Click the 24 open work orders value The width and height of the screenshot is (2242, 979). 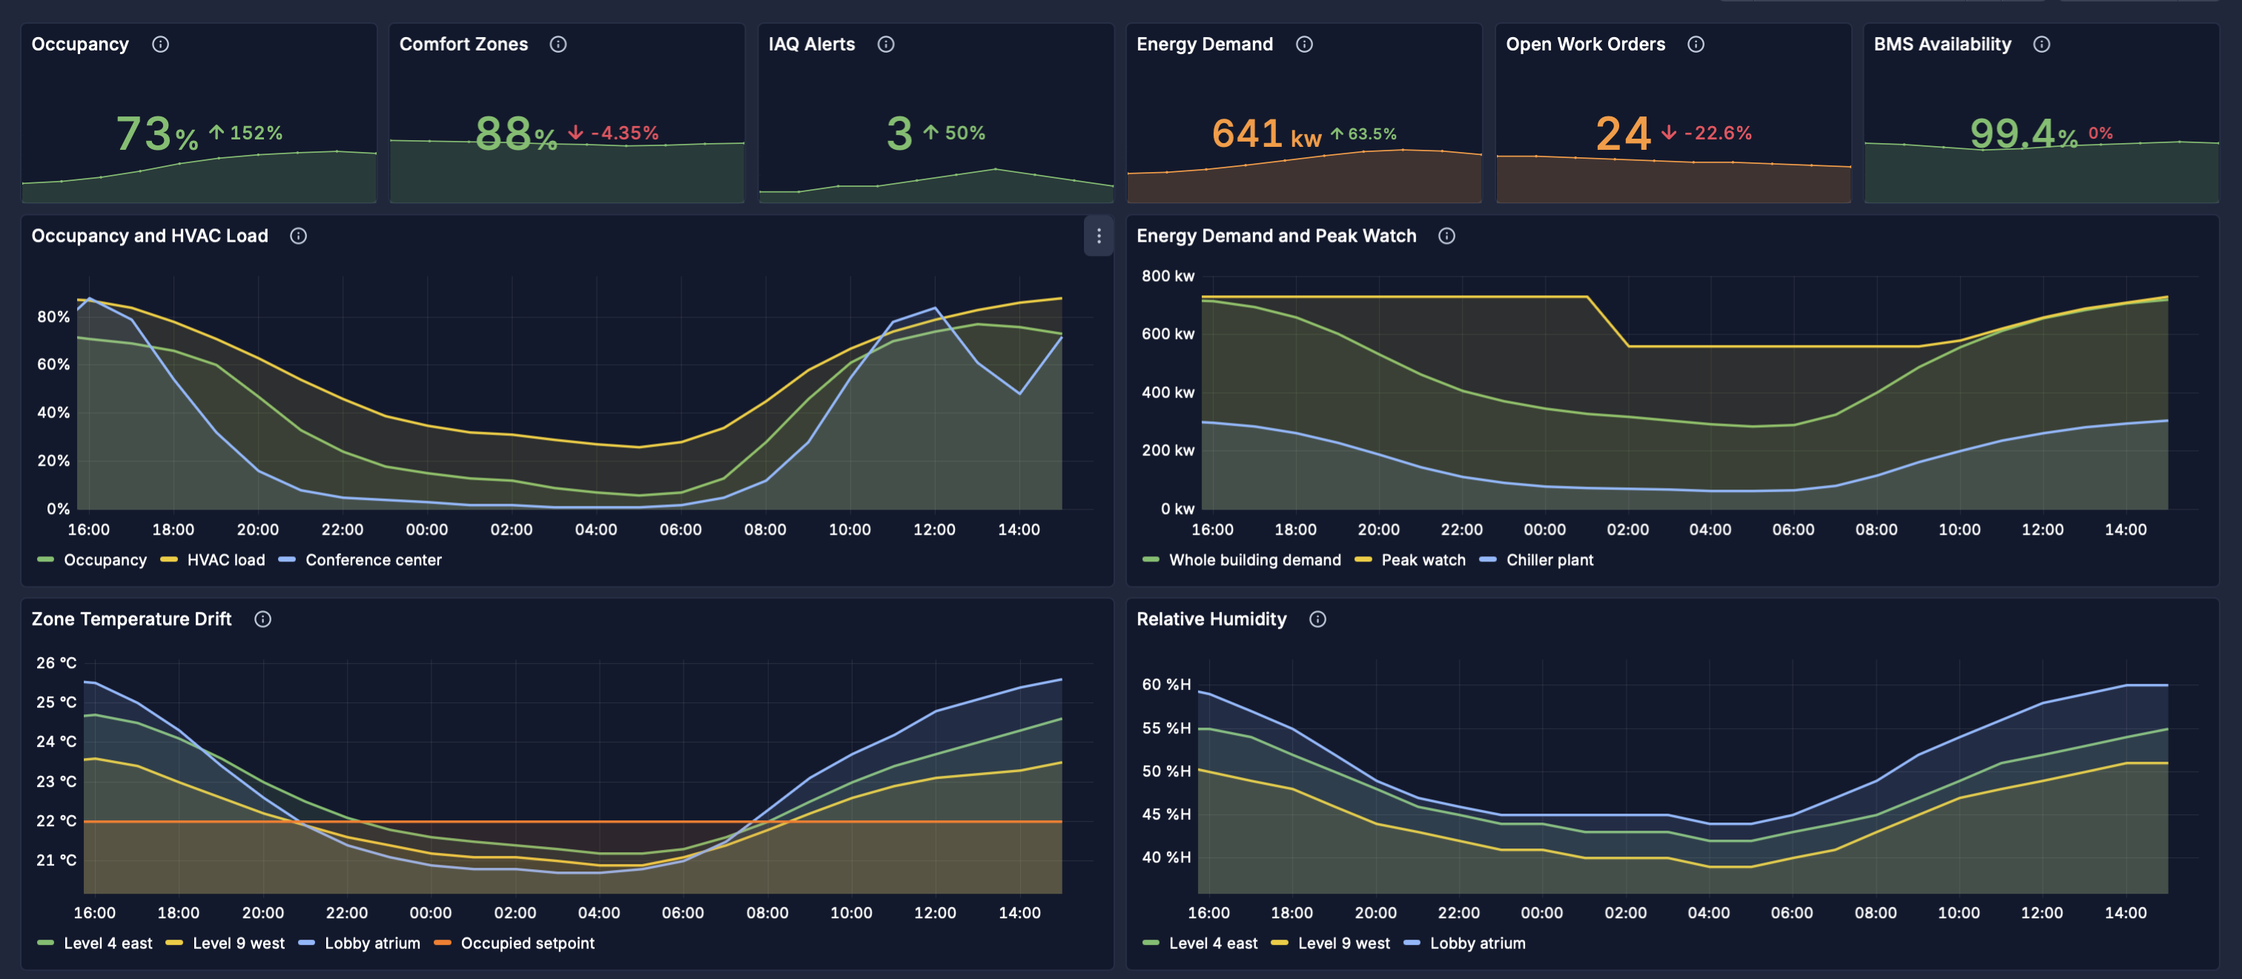pos(1623,134)
